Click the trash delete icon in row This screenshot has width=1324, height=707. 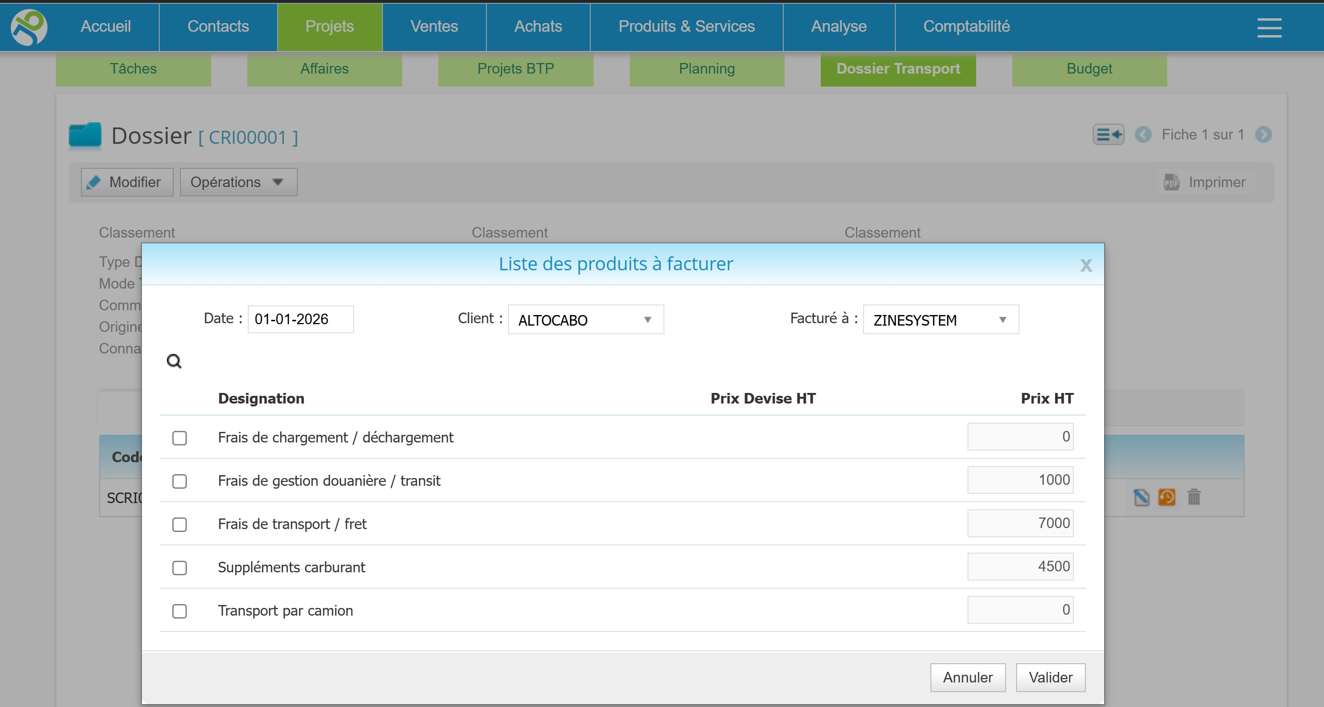[x=1194, y=497]
